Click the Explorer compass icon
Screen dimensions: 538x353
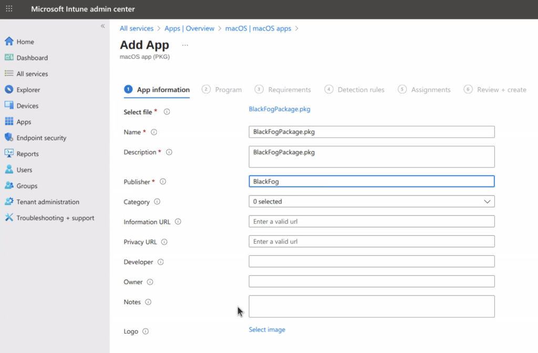coord(9,89)
